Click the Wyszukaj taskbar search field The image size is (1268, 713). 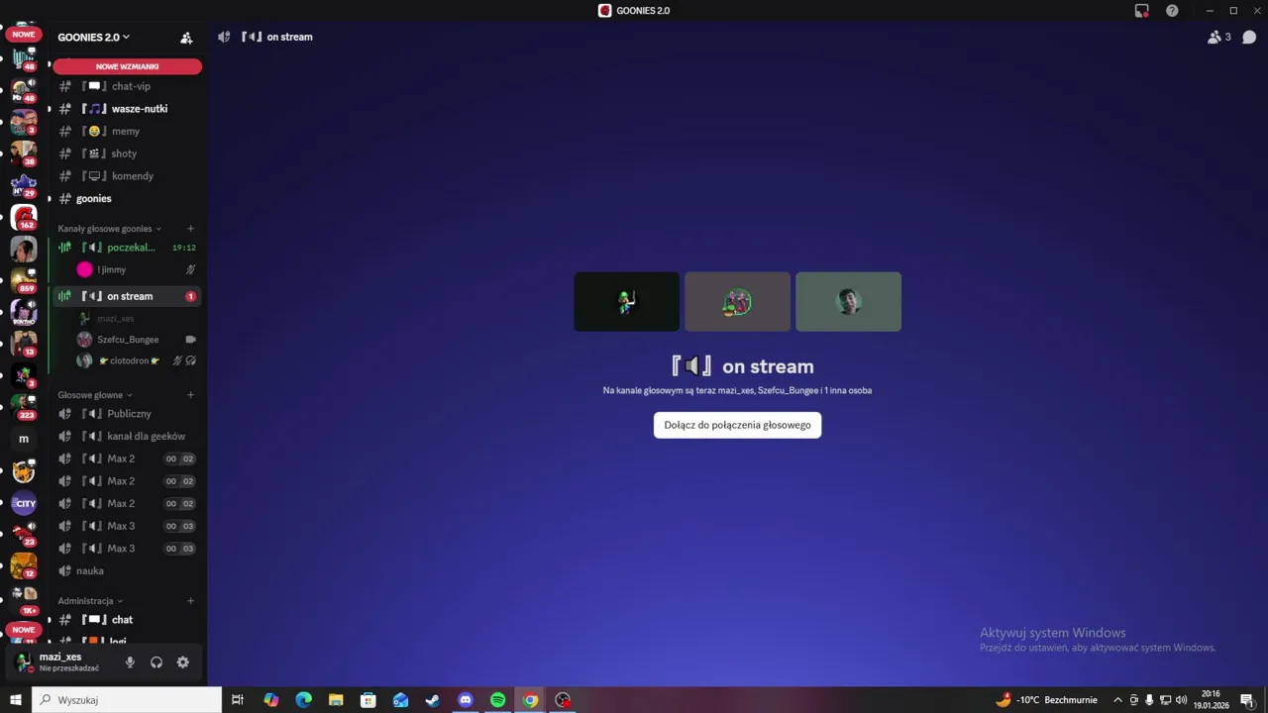[x=127, y=700]
